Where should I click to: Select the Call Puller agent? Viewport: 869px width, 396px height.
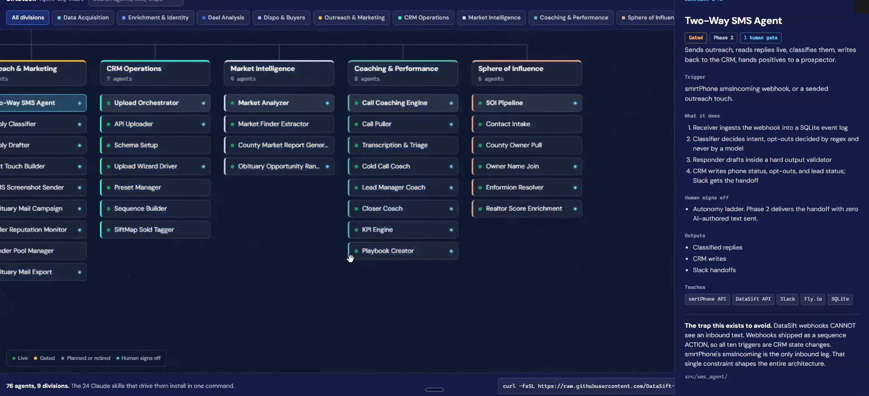[403, 124]
